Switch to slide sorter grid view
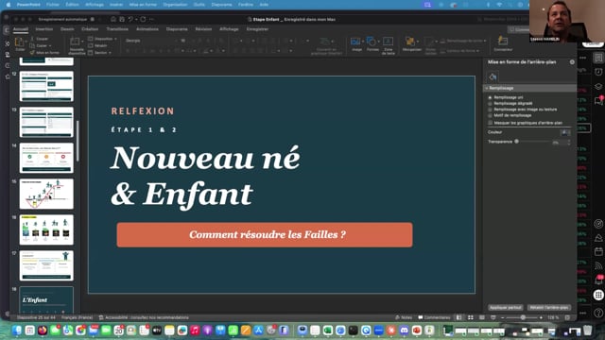 [471, 317]
